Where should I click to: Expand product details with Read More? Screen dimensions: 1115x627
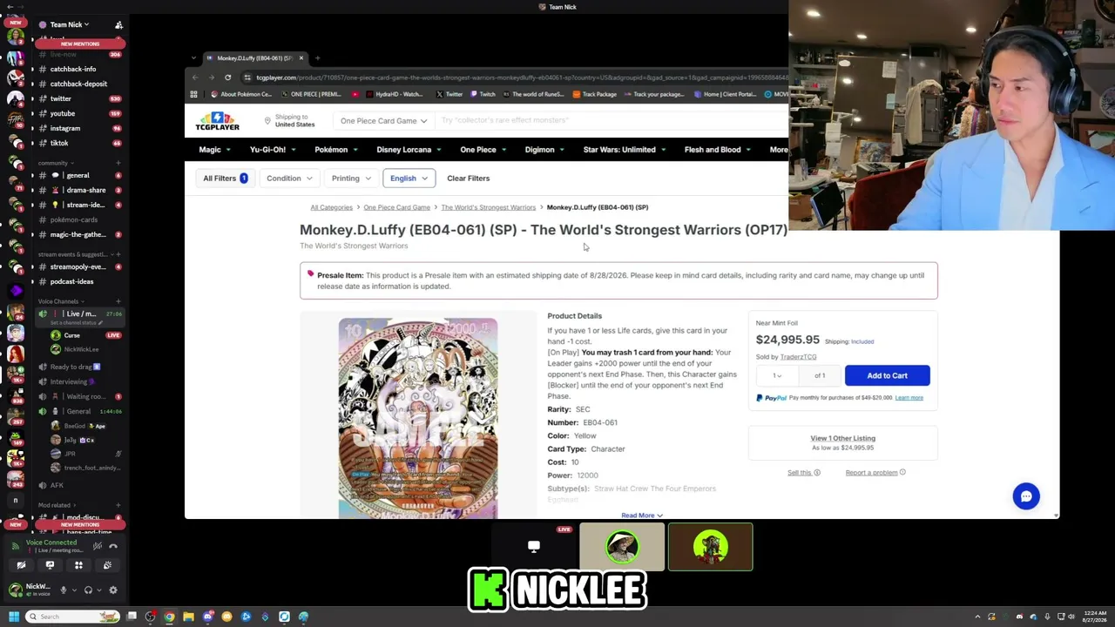click(642, 516)
